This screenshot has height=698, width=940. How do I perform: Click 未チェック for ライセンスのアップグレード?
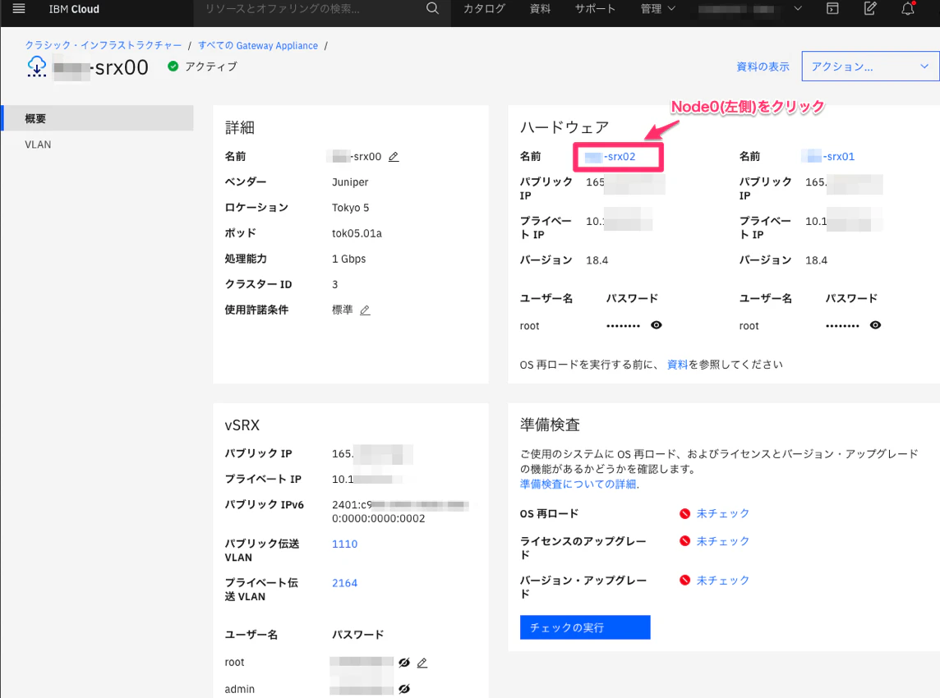(x=722, y=541)
